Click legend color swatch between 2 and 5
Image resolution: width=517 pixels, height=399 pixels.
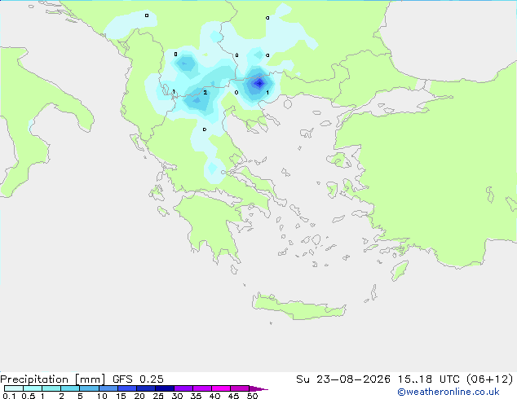[x=70, y=388]
